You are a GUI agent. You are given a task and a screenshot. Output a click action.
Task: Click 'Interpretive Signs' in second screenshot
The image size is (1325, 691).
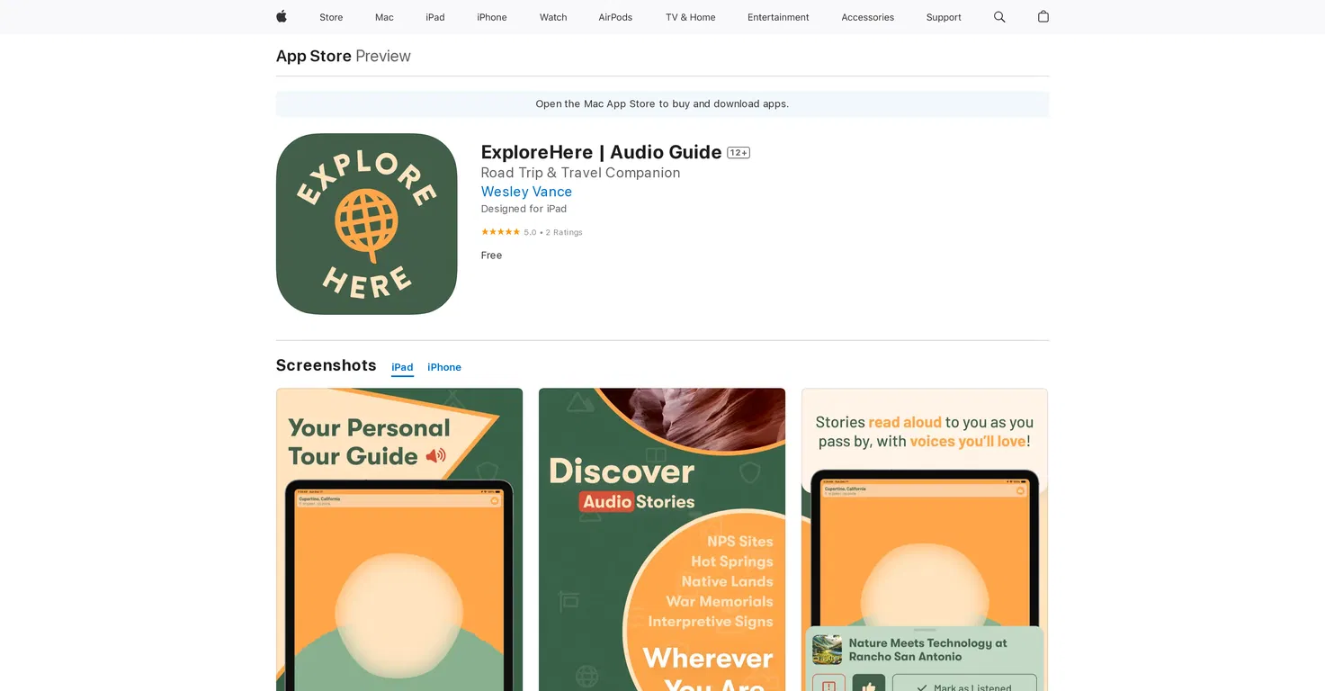tap(711, 622)
